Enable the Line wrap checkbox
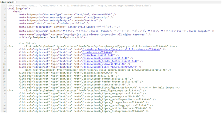Screen dimensions: 222x113 15,2
